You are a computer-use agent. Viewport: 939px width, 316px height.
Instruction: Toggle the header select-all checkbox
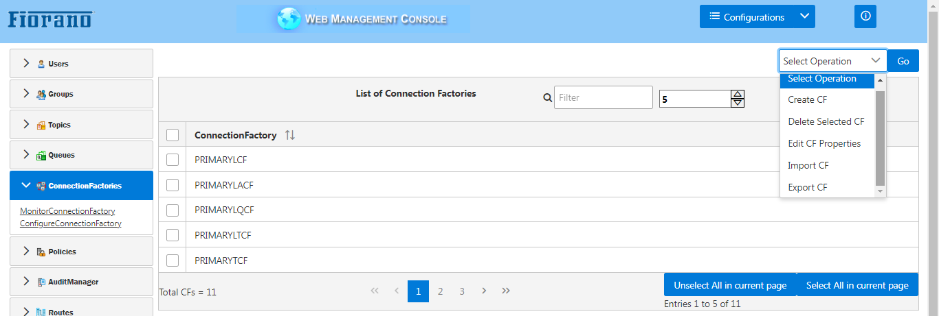[173, 135]
